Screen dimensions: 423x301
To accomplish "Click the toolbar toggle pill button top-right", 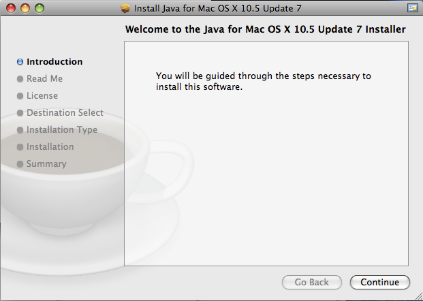I will click(413, 8).
